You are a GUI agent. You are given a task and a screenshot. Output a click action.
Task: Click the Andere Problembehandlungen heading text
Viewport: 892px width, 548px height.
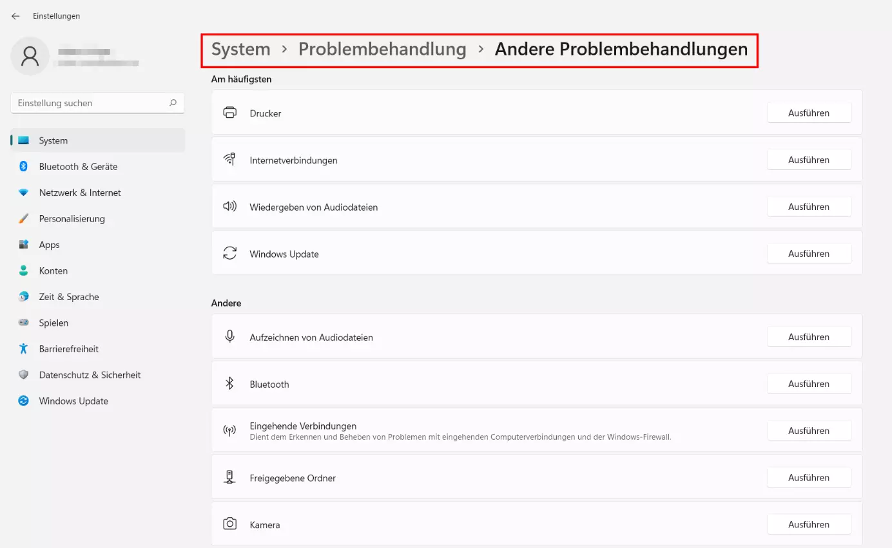pos(621,50)
